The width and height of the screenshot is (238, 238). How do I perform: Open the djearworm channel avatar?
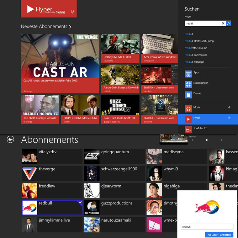coord(92,190)
